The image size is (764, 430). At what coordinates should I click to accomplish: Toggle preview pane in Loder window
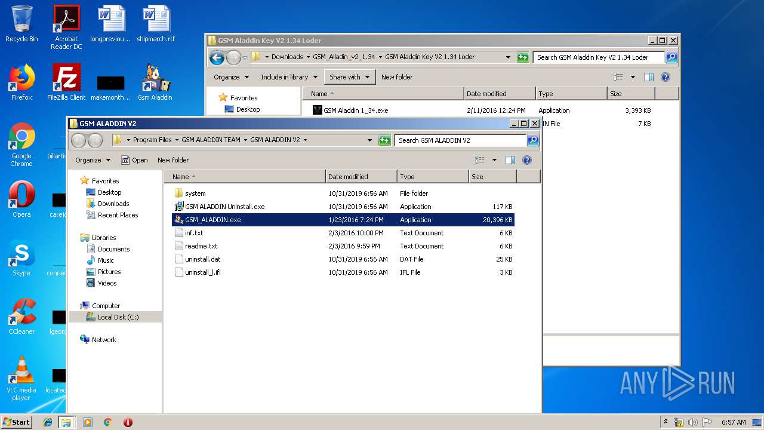click(x=649, y=77)
